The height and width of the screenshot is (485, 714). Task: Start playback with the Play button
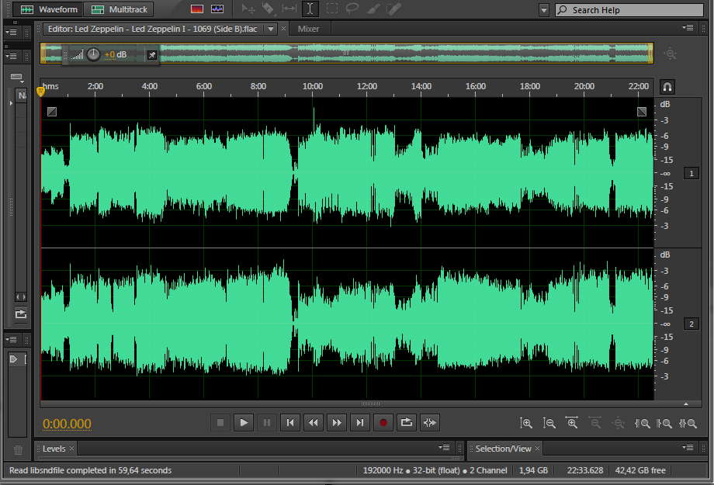pyautogui.click(x=244, y=423)
